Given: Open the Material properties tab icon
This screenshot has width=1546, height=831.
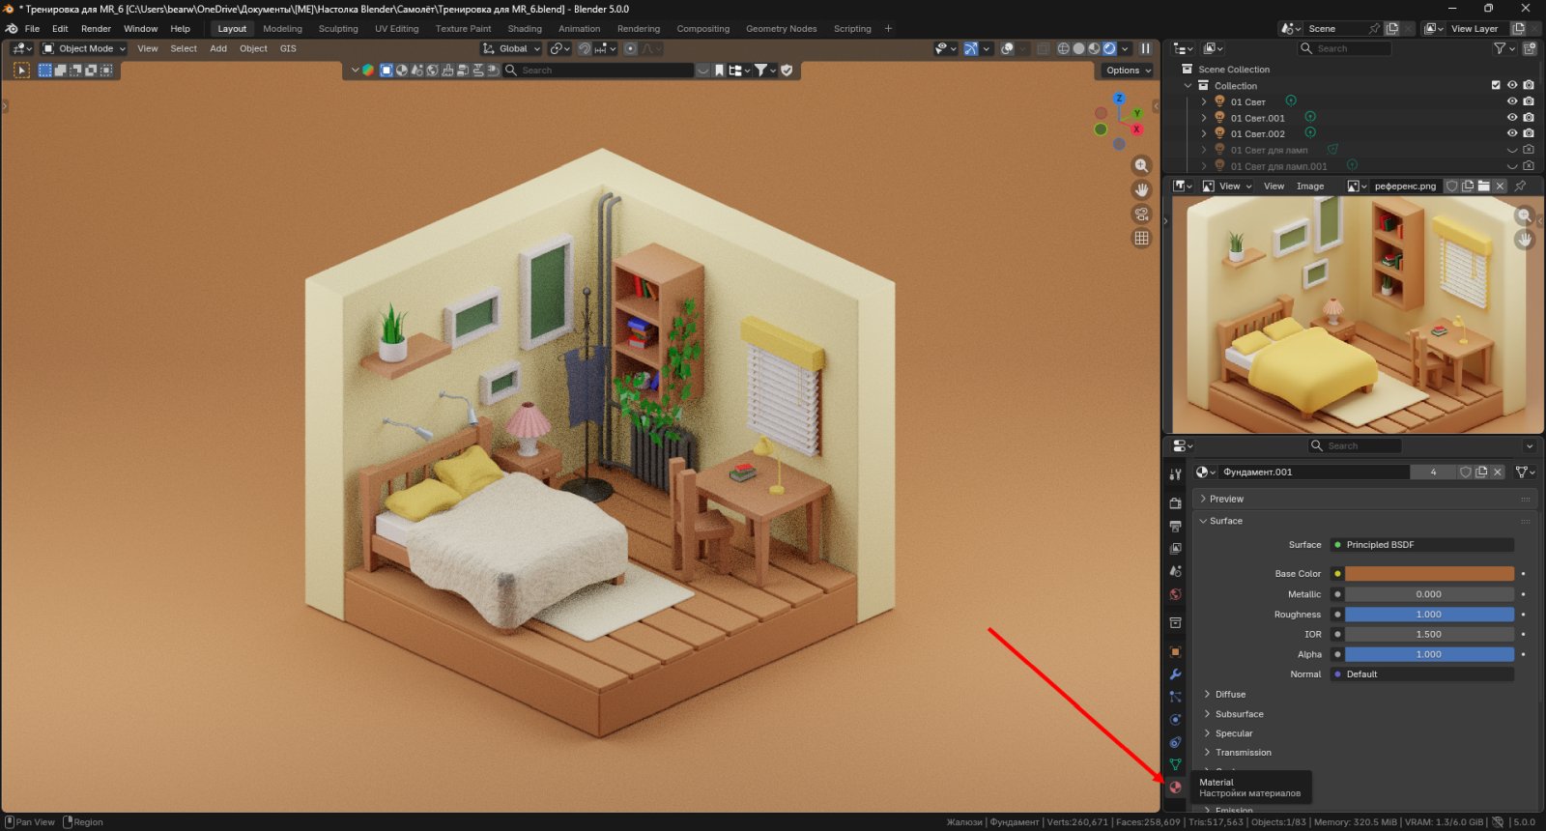Looking at the screenshot, I should (1175, 788).
